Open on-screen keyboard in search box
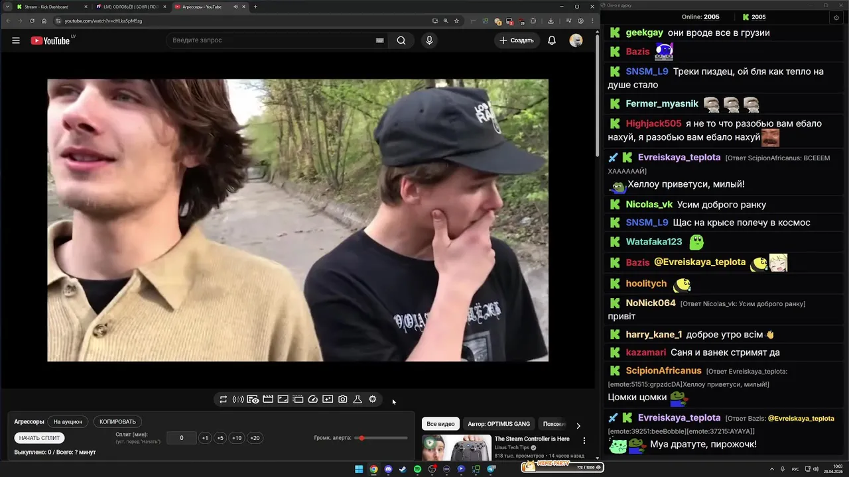 tap(379, 40)
